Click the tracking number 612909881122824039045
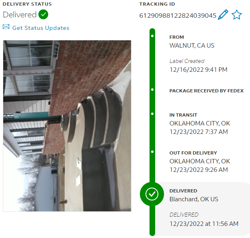This screenshot has width=250, height=238. point(178,15)
